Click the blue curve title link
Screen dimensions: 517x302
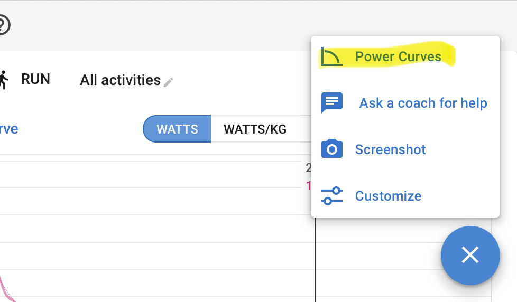coord(9,129)
